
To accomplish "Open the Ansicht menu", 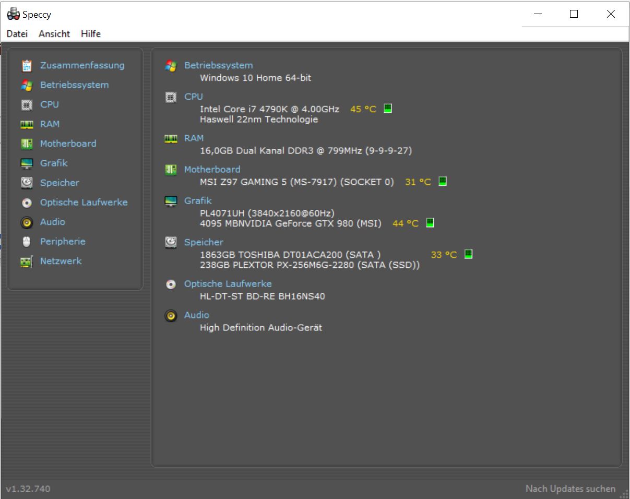I will (x=53, y=33).
